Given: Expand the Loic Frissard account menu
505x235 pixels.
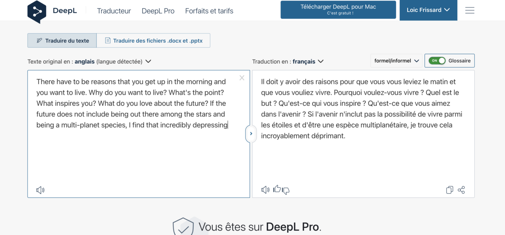Looking at the screenshot, I should click(428, 10).
